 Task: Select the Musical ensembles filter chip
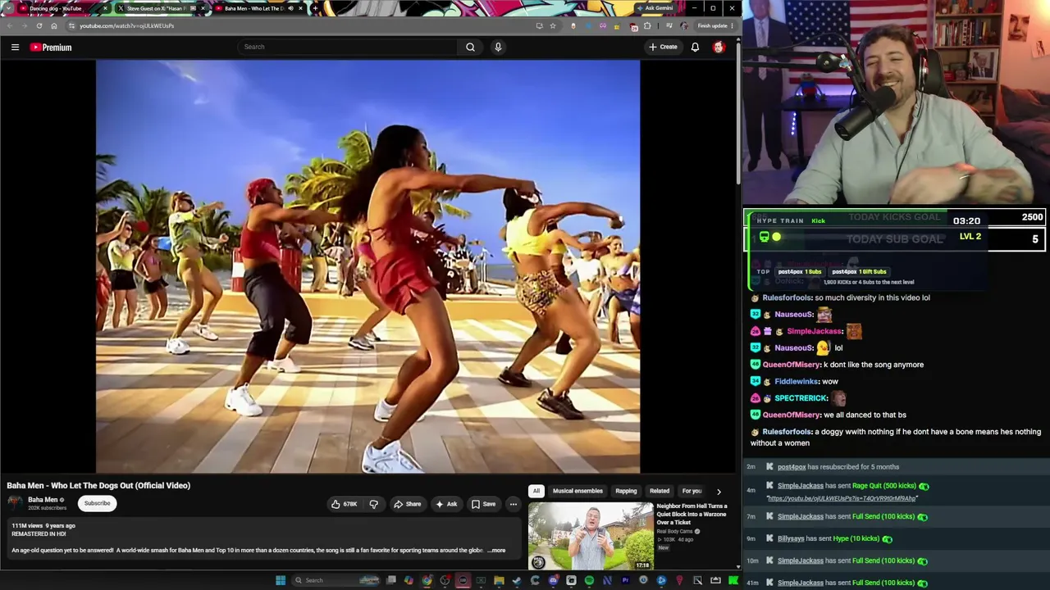pyautogui.click(x=577, y=491)
